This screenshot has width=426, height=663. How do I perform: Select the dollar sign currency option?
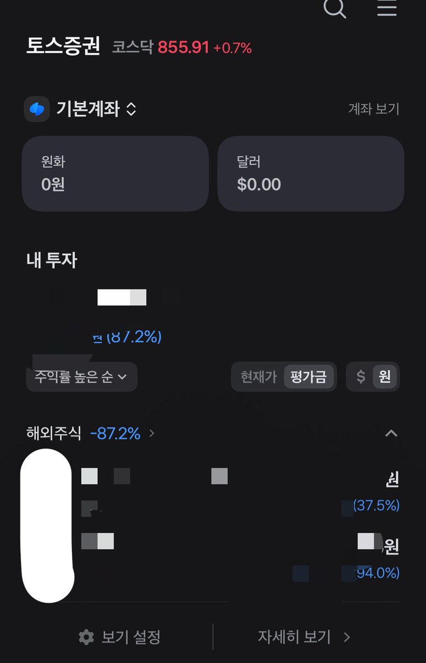(361, 377)
